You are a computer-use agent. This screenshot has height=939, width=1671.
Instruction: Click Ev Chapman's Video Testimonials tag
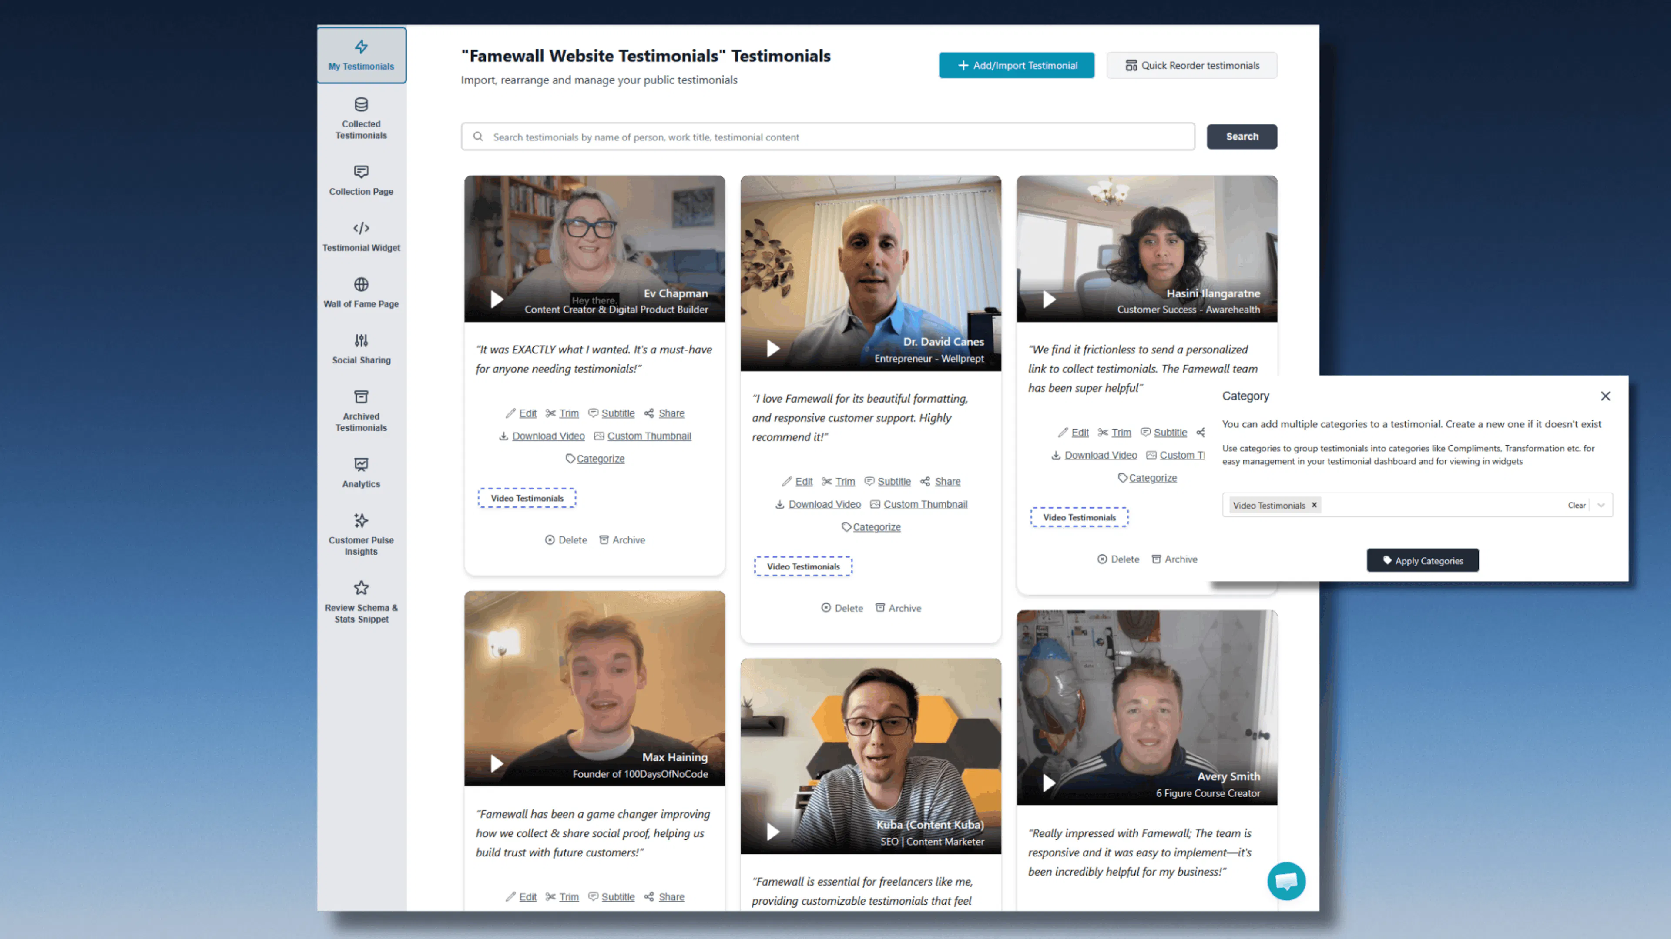527,498
